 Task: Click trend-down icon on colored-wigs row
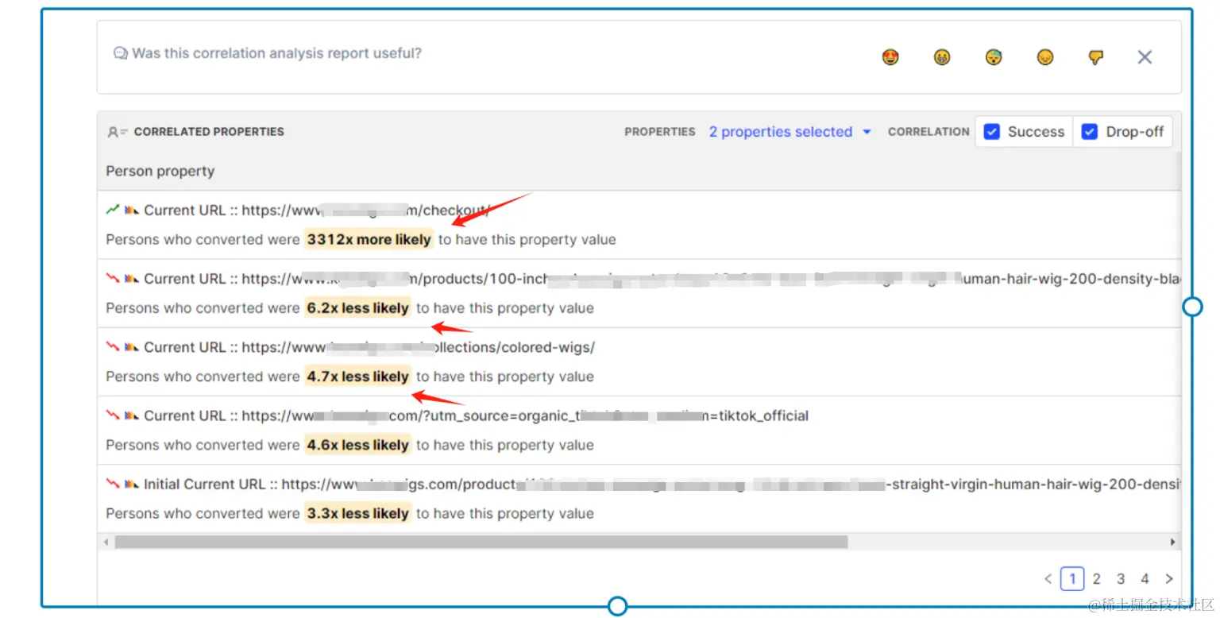tap(113, 347)
